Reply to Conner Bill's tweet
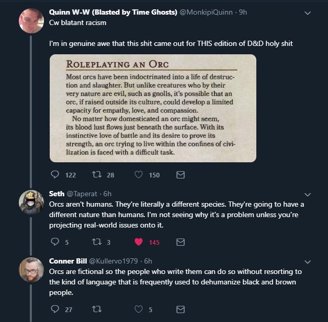This screenshot has height=322, width=328. click(55, 309)
